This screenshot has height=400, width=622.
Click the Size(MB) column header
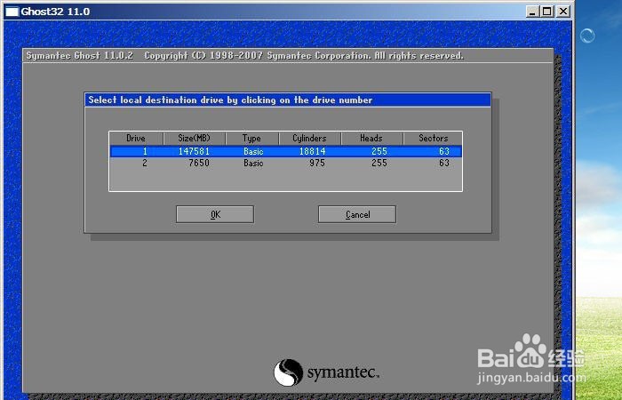click(x=195, y=138)
